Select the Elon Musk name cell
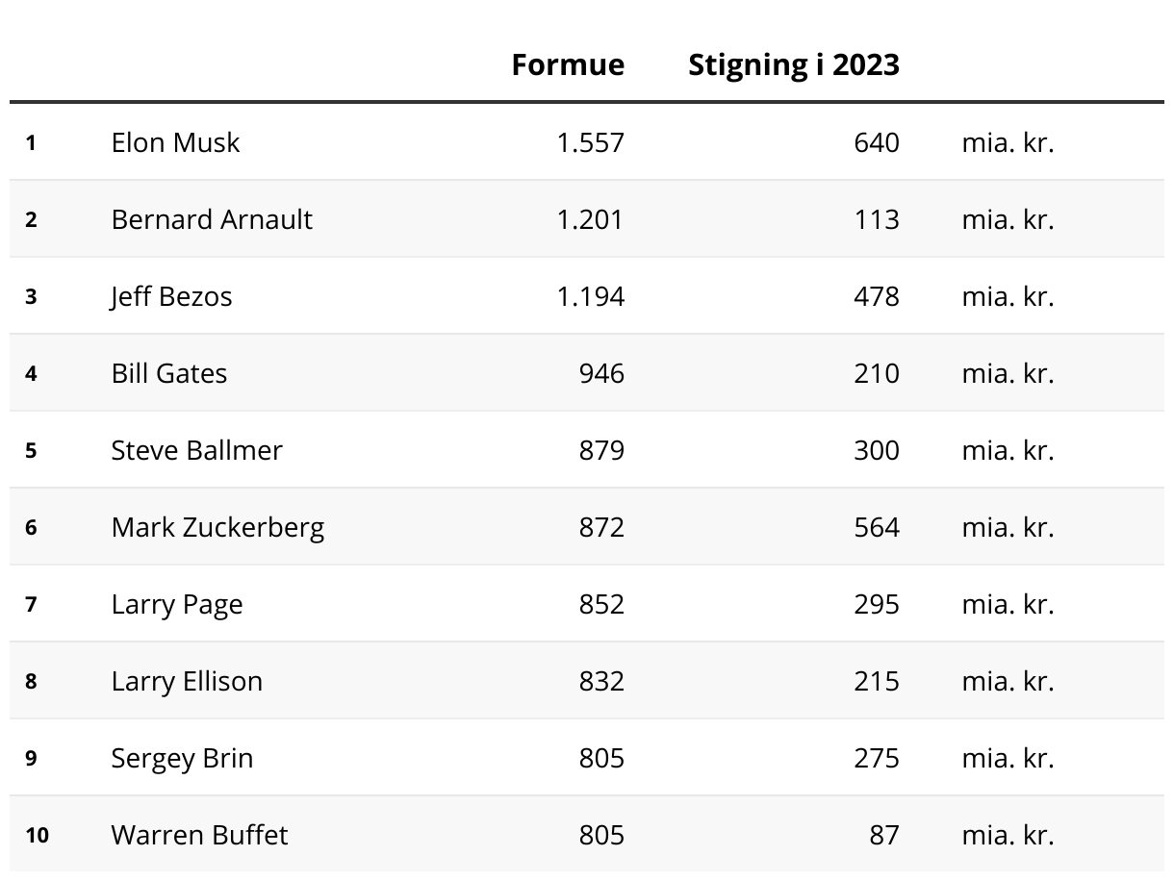The width and height of the screenshot is (1174, 881). pos(175,142)
